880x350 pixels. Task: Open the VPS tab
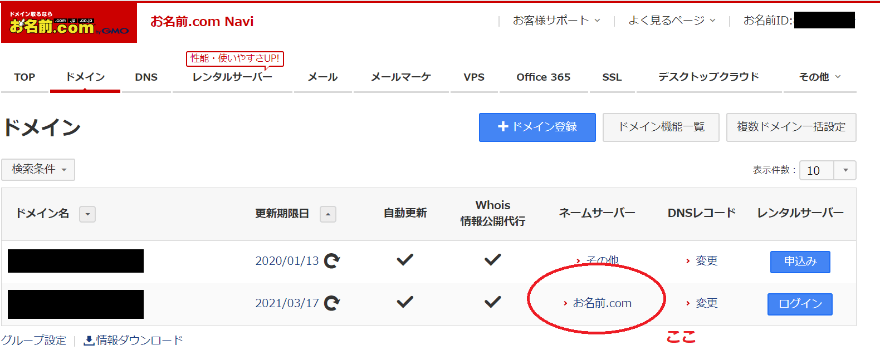point(474,77)
